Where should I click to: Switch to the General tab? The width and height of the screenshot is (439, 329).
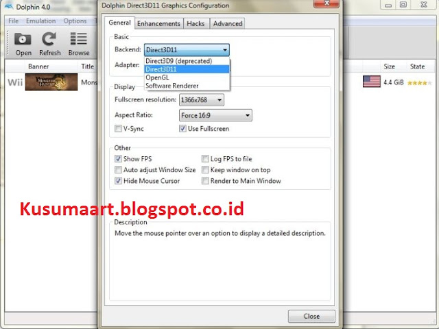(119, 23)
